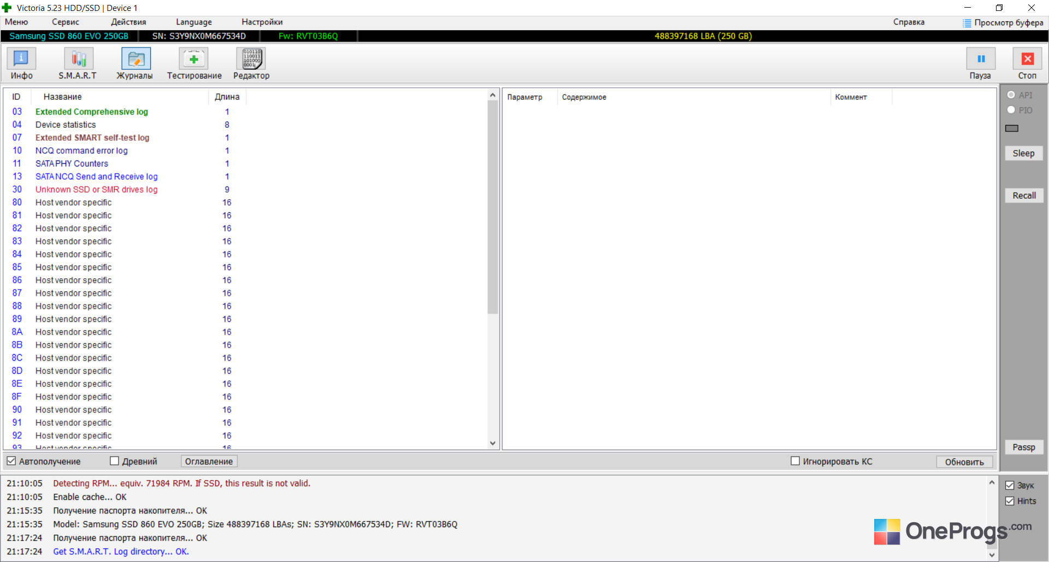Open the Действия menu
Image resolution: width=1049 pixels, height=562 pixels.
(x=128, y=22)
